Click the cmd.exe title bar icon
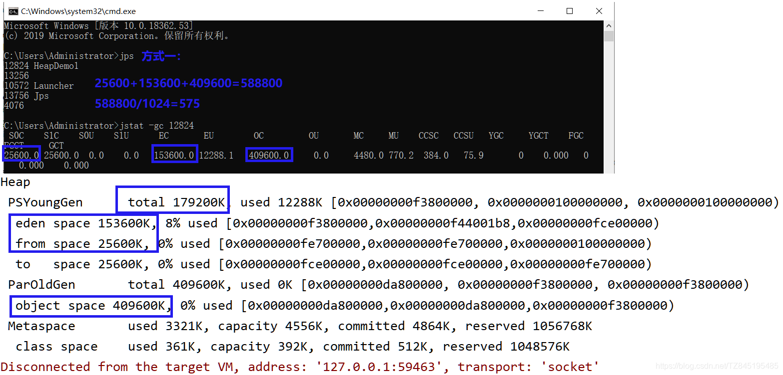This screenshot has width=783, height=375. (x=13, y=11)
